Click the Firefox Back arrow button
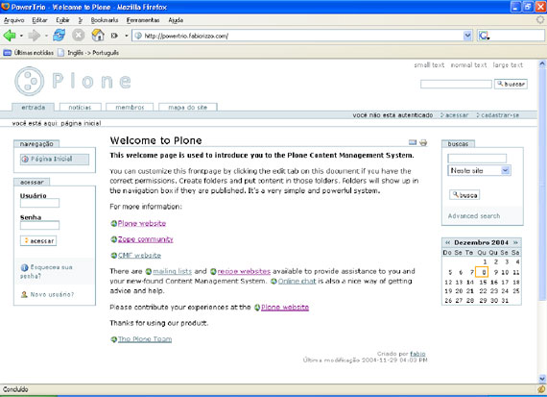 pos(9,36)
